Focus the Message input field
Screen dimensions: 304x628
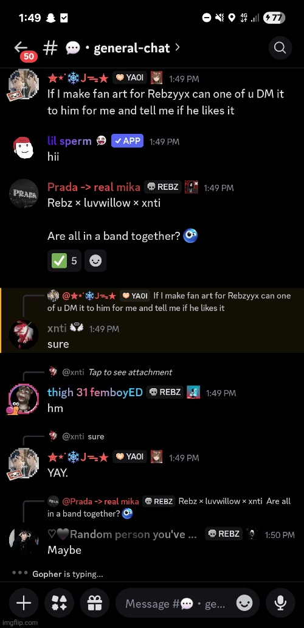[175, 603]
